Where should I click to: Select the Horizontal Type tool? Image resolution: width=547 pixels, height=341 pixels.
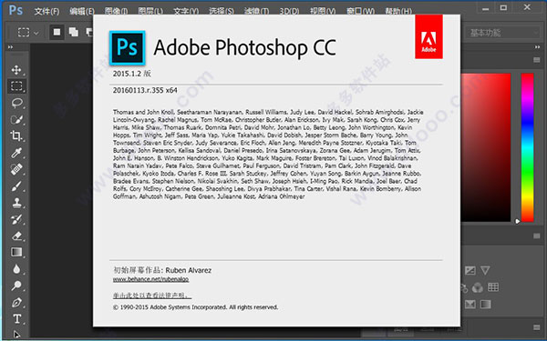coord(16,319)
